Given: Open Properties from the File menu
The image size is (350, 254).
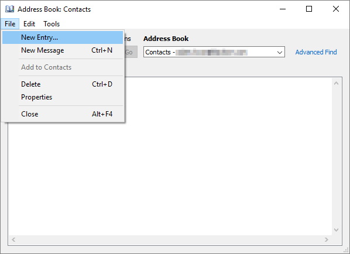Looking at the screenshot, I should coord(63,97).
